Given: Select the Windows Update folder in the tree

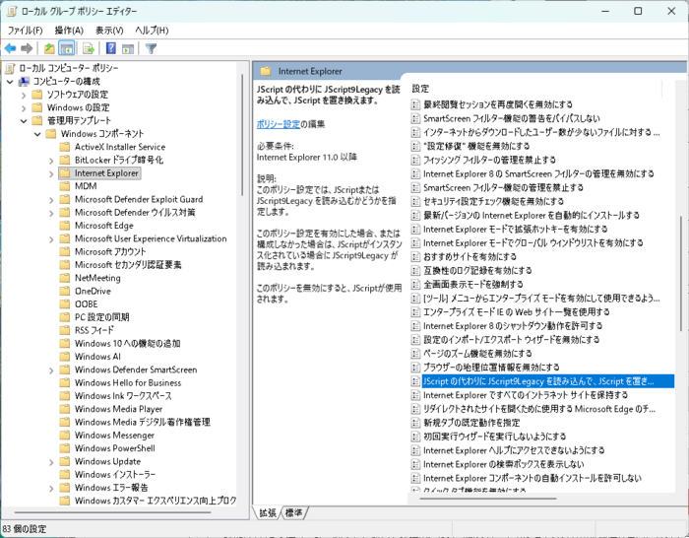Looking at the screenshot, I should coord(106,461).
